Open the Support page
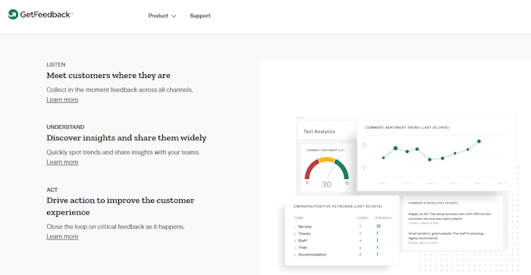531x275 pixels. pos(200,16)
